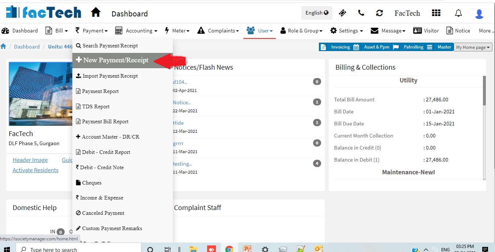Select Income & Expense

click(x=122, y=198)
